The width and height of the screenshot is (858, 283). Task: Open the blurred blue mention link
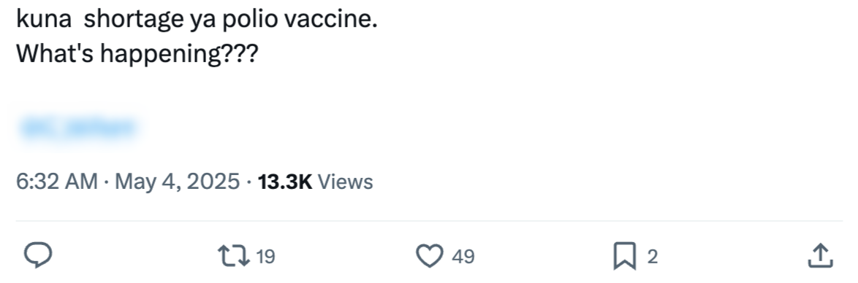click(x=77, y=128)
